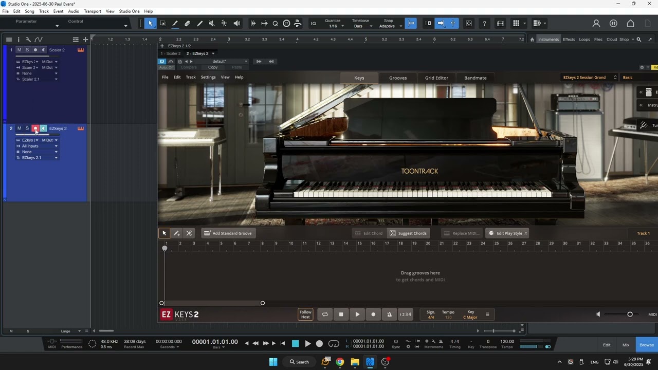Viewport: 658px width, 370px height.
Task: Open the question mark help icon
Action: [484, 23]
